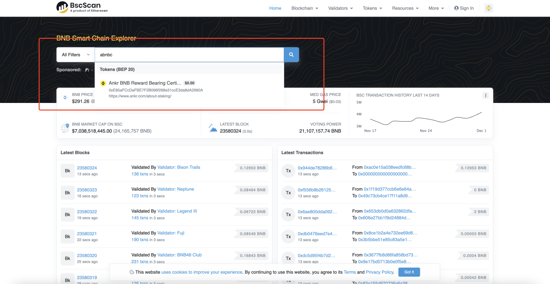Open block 23580321

[x=87, y=233]
